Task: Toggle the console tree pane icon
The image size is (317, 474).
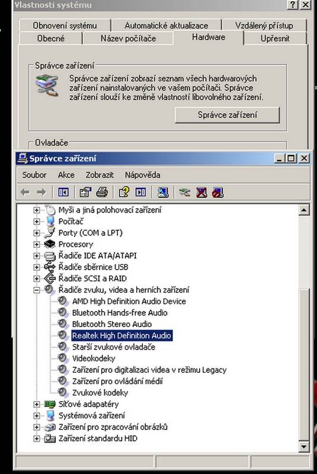Action: tap(63, 192)
